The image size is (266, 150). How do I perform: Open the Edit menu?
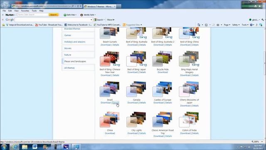coord(10,11)
